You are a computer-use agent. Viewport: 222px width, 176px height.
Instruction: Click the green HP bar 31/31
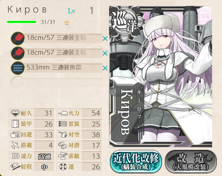pos(22,22)
